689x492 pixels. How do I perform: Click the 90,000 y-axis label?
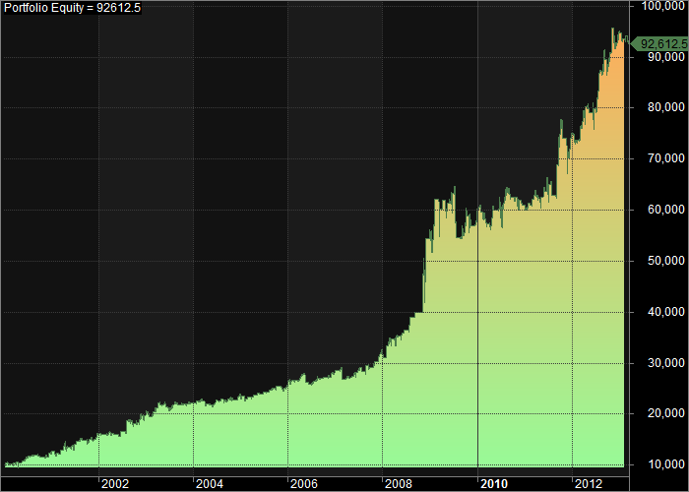pos(666,57)
